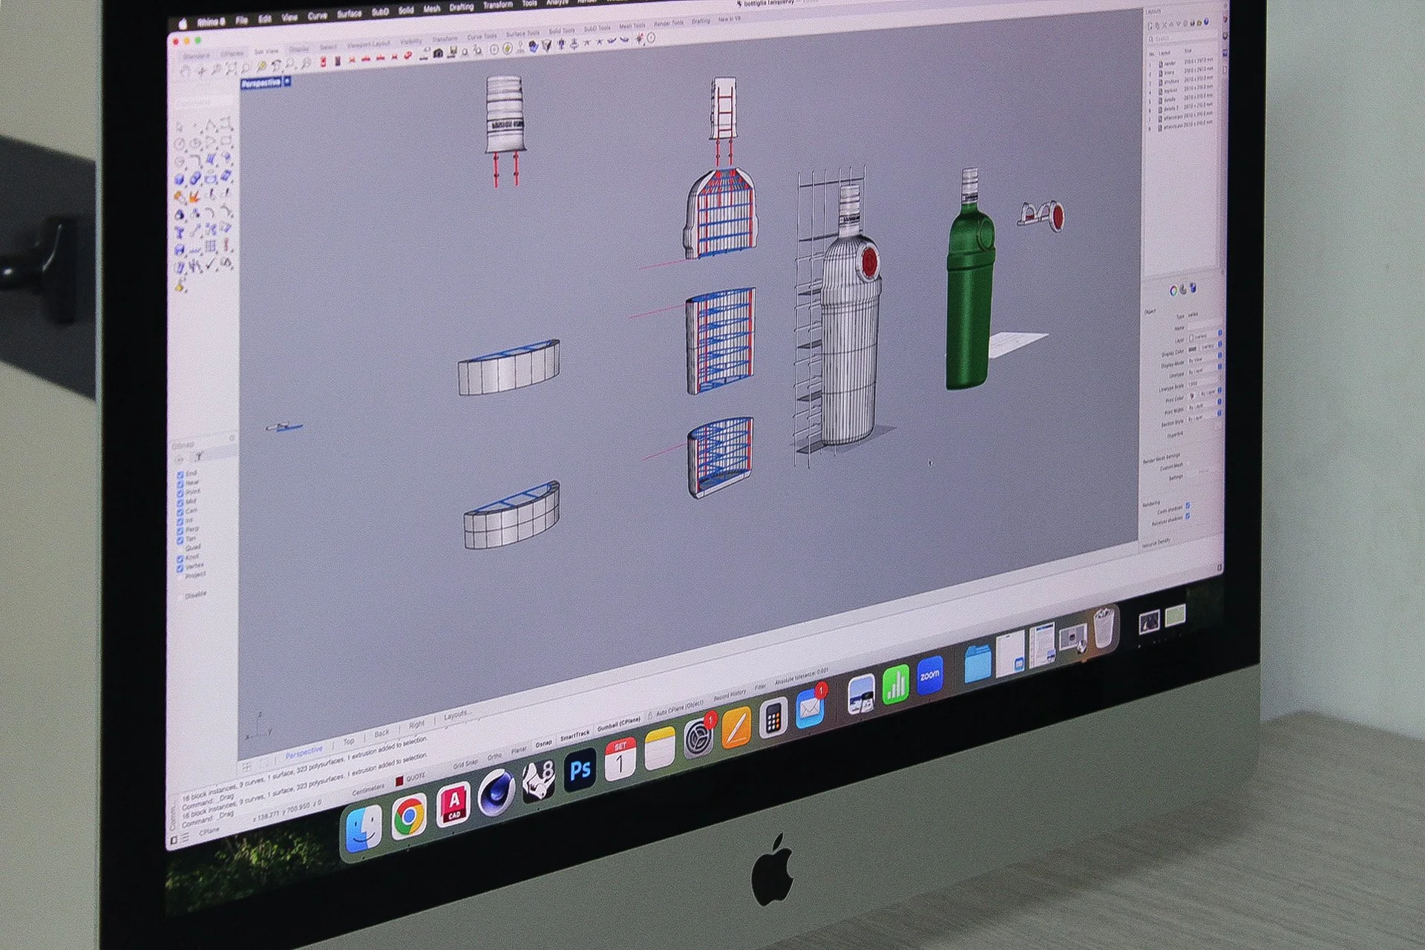The width and height of the screenshot is (1425, 950).
Task: Toggle the Osnap button in status bar
Action: (x=544, y=744)
